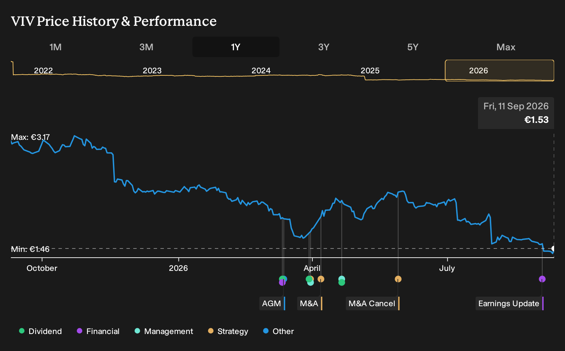Click the Fri, 11 Sep 2026 date
Screen dimensions: 565x351
click(516, 106)
